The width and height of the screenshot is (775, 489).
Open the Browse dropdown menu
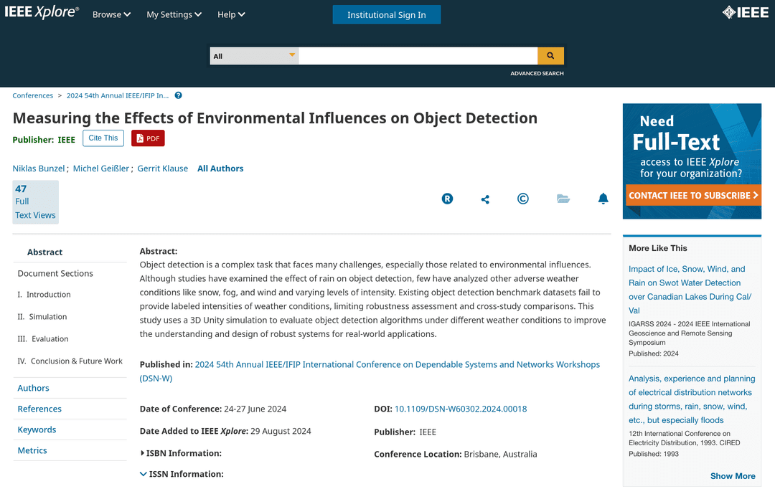click(111, 14)
